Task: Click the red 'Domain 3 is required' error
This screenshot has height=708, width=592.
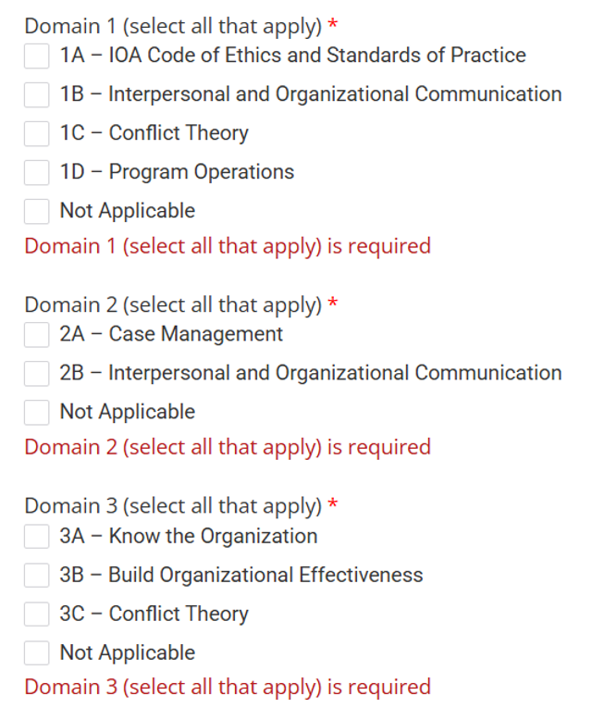Action: [x=228, y=687]
